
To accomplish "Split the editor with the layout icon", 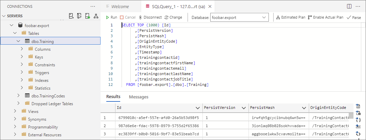I will [349, 6].
